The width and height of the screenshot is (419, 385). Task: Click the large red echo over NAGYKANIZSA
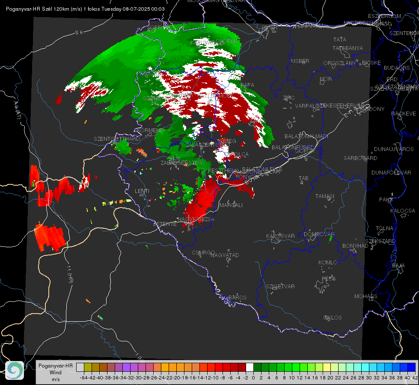[x=202, y=201]
